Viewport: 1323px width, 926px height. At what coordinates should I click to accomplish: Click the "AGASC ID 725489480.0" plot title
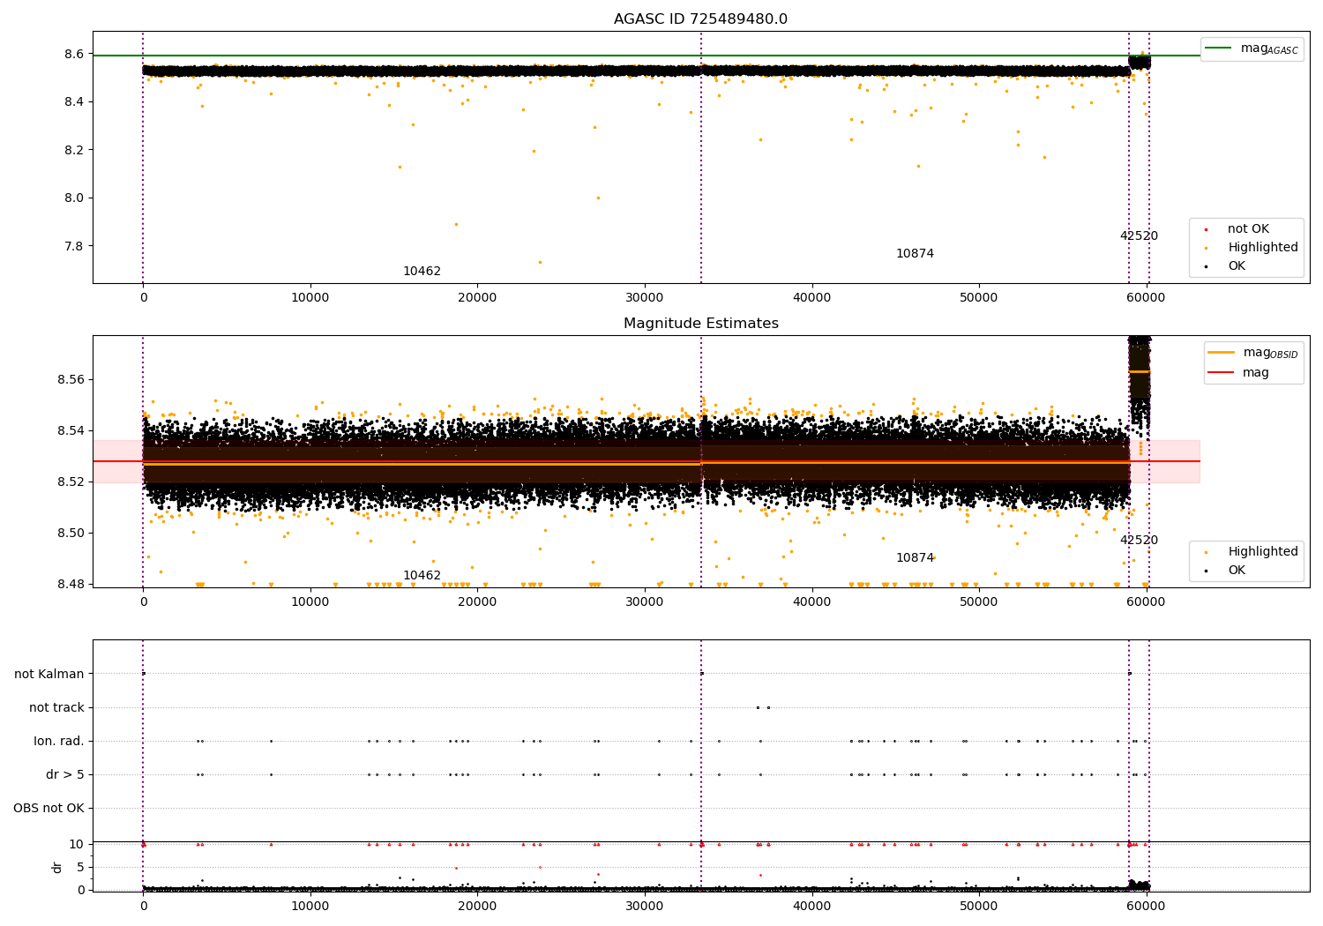[700, 19]
